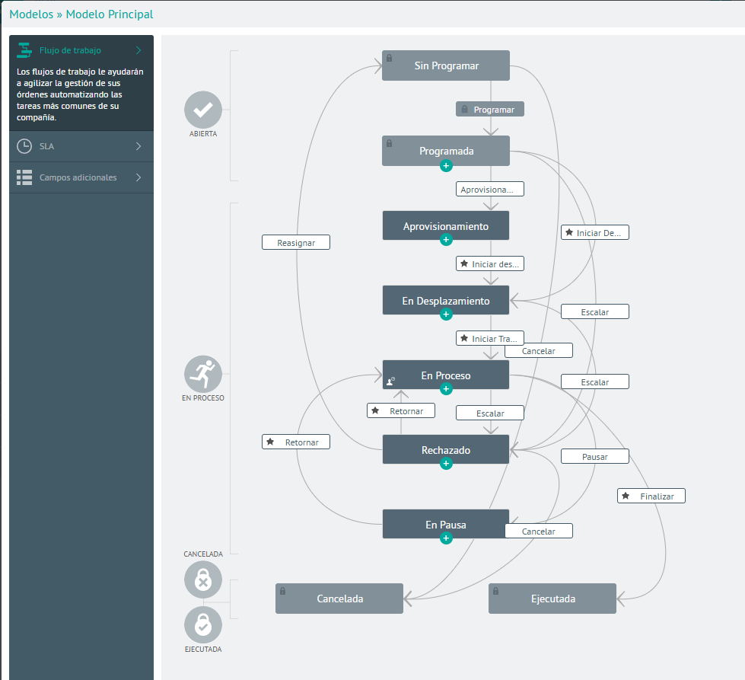
Task: Select the En Pausa state node
Action: (x=446, y=525)
